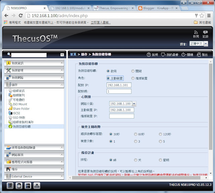Click the saved password key icon

[196, 15]
